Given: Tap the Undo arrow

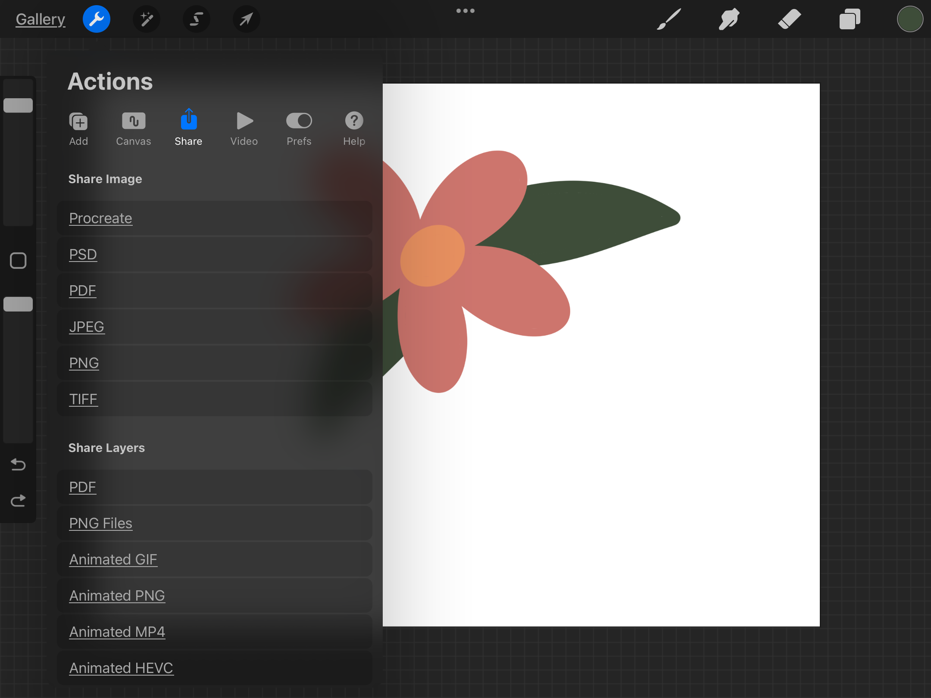Looking at the screenshot, I should pyautogui.click(x=18, y=465).
